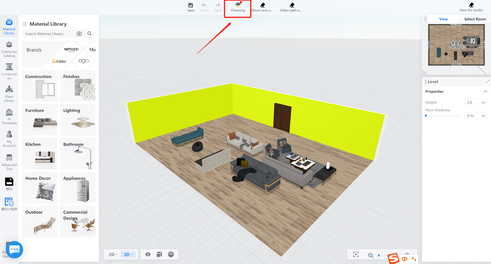Viewport: 491px width, 264px height.
Task: Open the Finishes category
Action: 78,86
